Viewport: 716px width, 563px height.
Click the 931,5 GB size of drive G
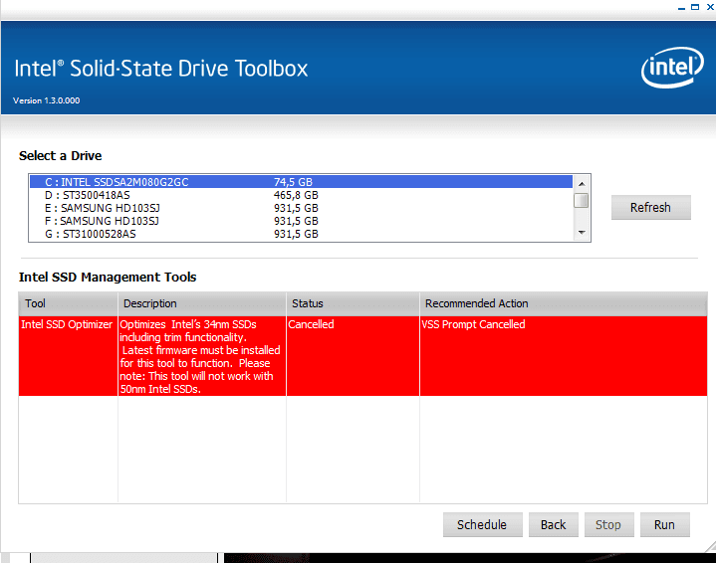point(296,234)
